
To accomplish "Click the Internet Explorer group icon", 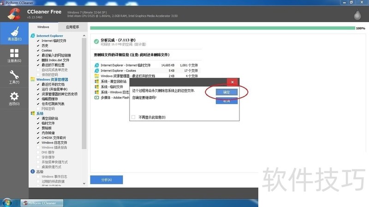I will [33, 36].
